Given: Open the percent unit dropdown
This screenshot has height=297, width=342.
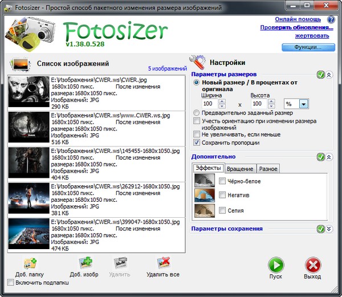Looking at the screenshot, I should click(x=303, y=104).
